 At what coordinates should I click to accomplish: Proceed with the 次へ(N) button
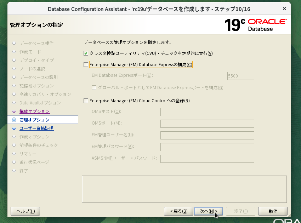(x=208, y=211)
